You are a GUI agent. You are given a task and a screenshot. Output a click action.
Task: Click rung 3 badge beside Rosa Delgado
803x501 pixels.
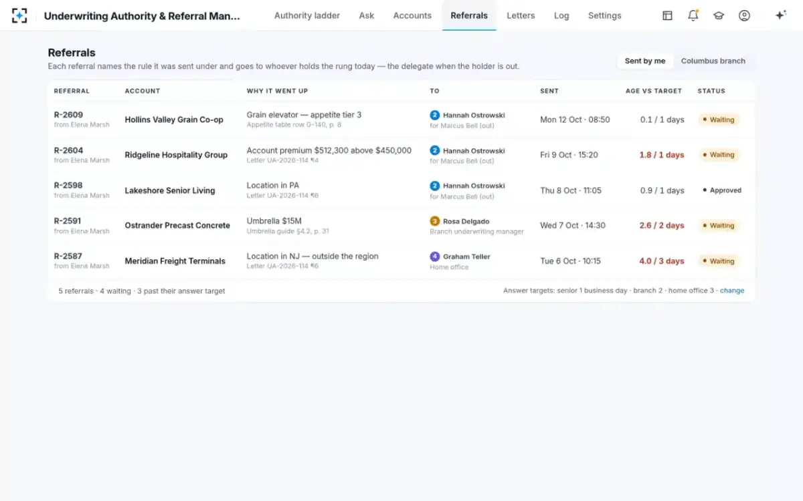434,221
